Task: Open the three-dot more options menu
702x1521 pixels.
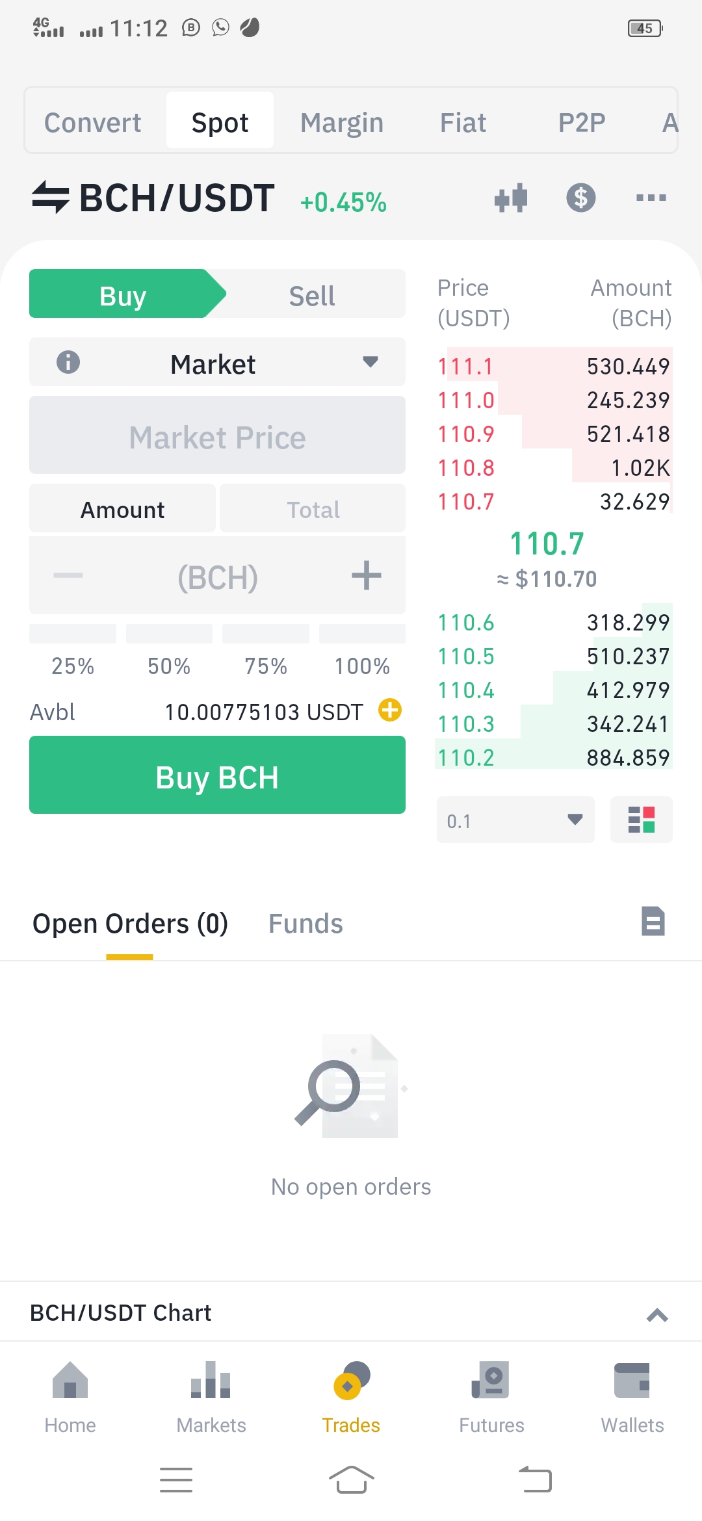Action: [x=651, y=198]
